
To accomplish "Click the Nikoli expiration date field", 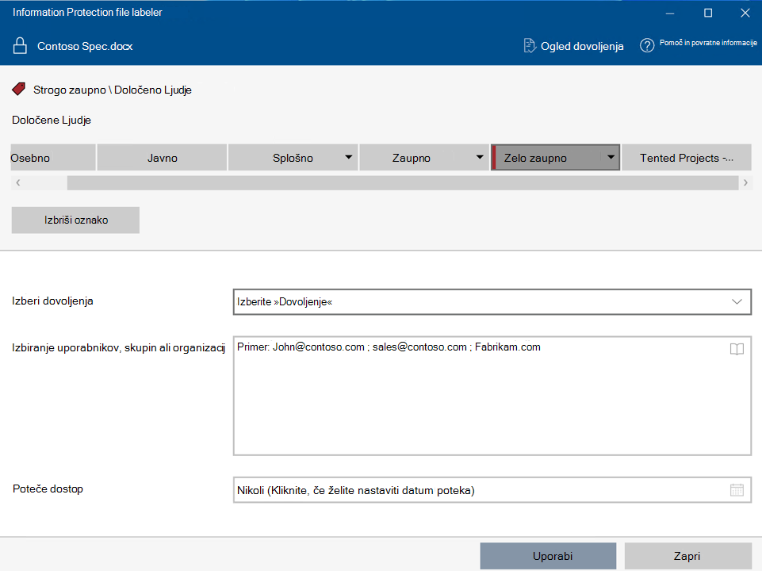I will point(492,490).
